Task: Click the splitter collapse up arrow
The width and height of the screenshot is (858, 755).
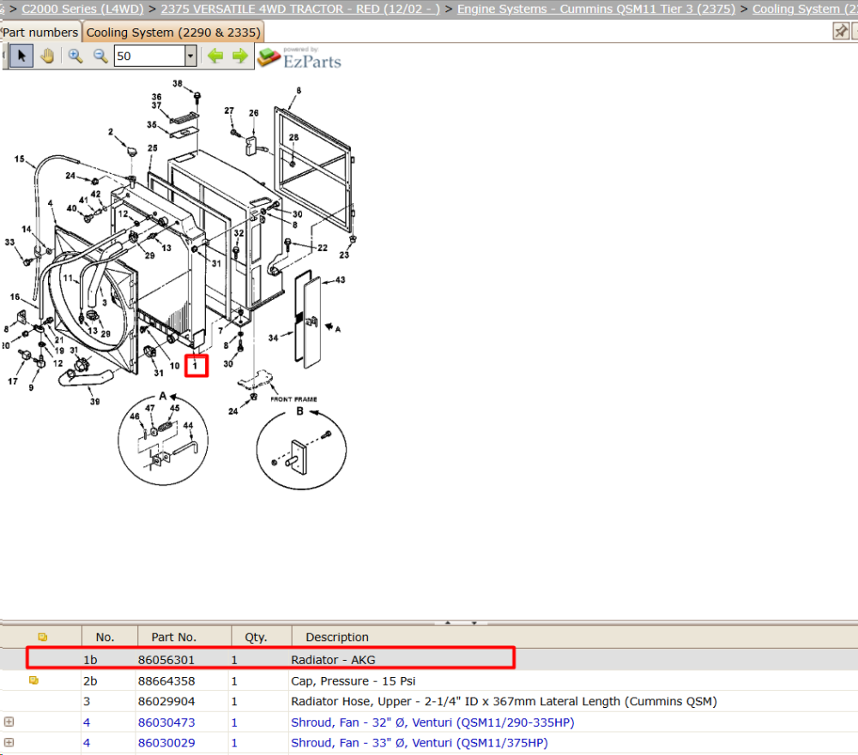Action: click(448, 623)
